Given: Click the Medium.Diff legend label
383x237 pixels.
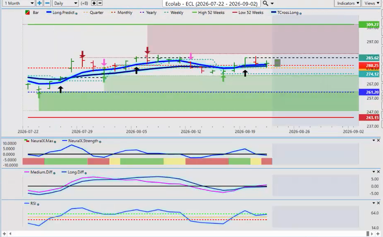Looking at the screenshot, I should click(x=41, y=172).
